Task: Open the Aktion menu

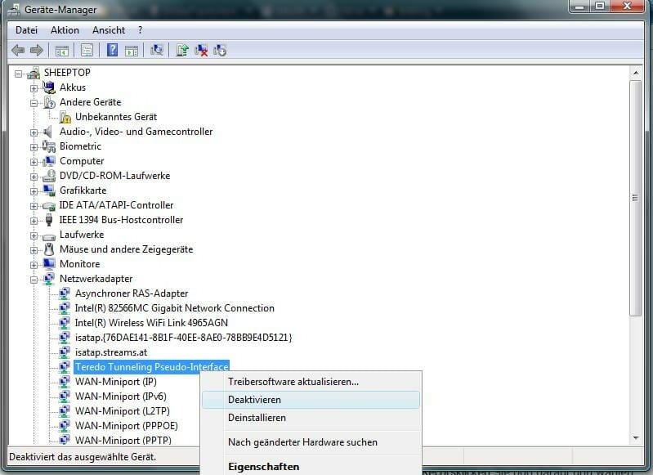Action: [x=65, y=30]
